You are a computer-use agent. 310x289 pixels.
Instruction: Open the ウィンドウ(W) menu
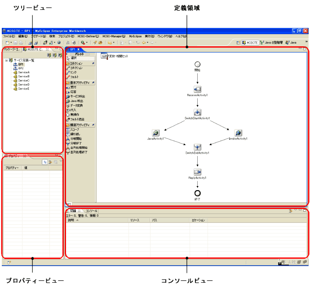[165, 36]
